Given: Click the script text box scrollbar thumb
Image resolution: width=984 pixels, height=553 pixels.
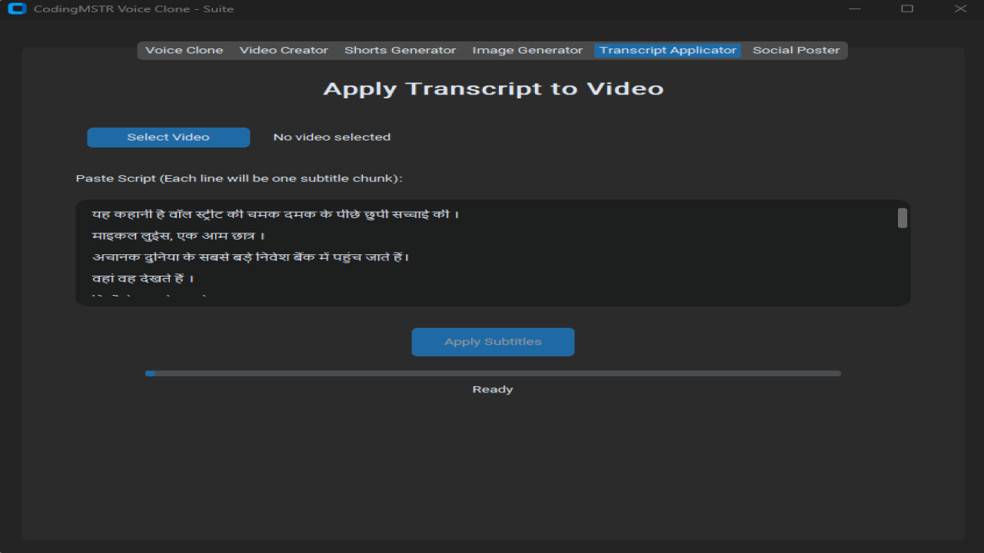Looking at the screenshot, I should coord(903,218).
